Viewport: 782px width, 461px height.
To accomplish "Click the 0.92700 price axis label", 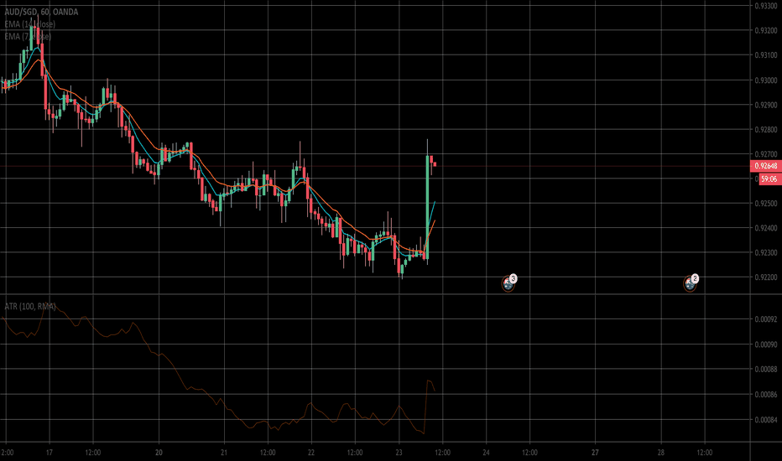I will [765, 154].
